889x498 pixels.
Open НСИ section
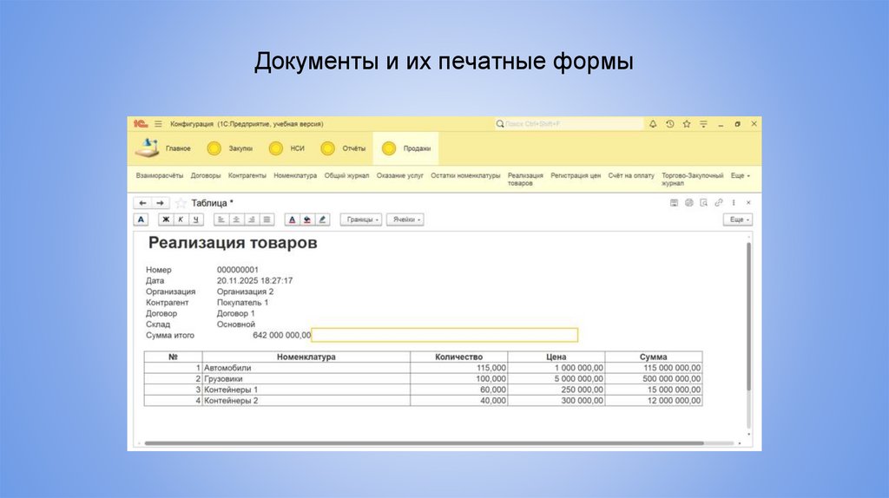click(286, 148)
